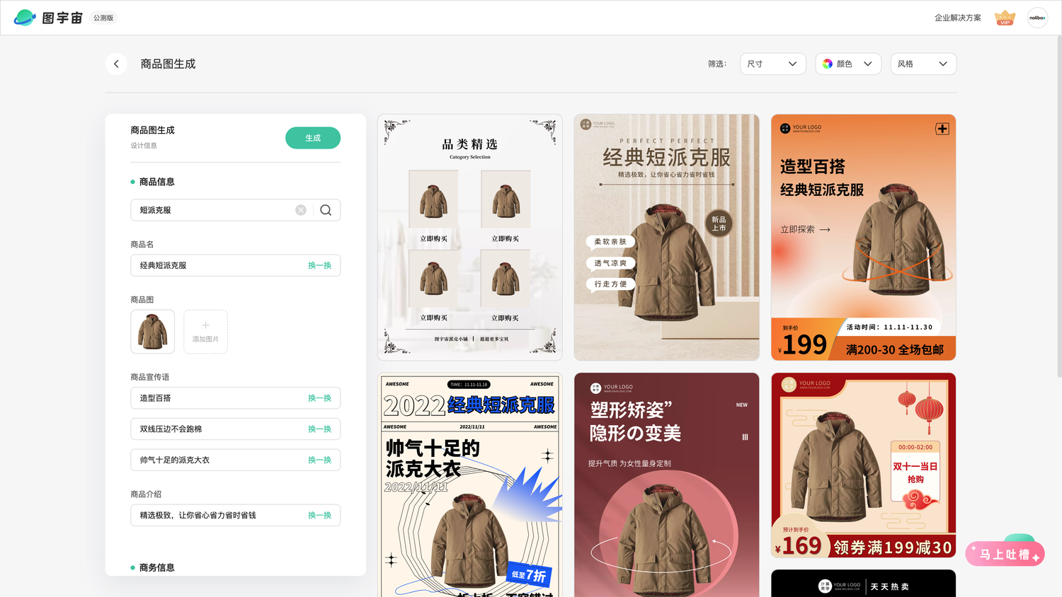Open the 尺寸 filter dropdown
1062x597 pixels.
click(x=772, y=64)
